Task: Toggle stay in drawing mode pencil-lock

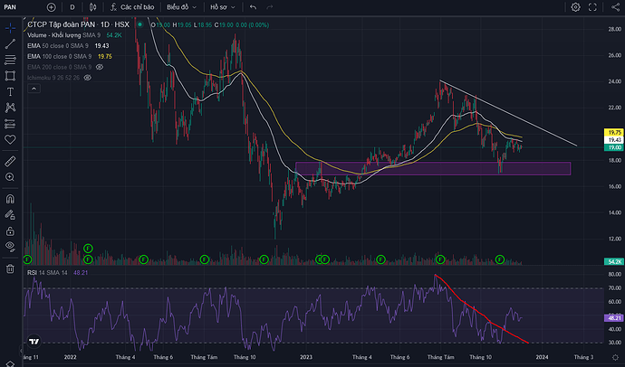Action: (10, 215)
